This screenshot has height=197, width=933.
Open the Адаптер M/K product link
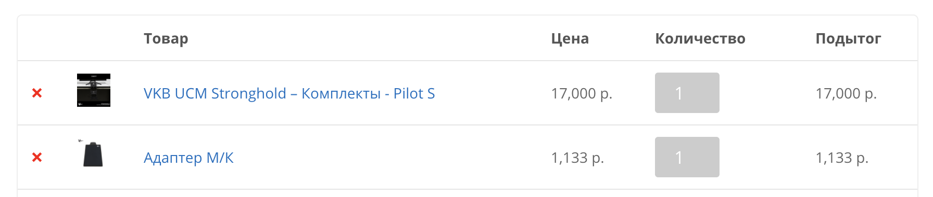pos(188,158)
